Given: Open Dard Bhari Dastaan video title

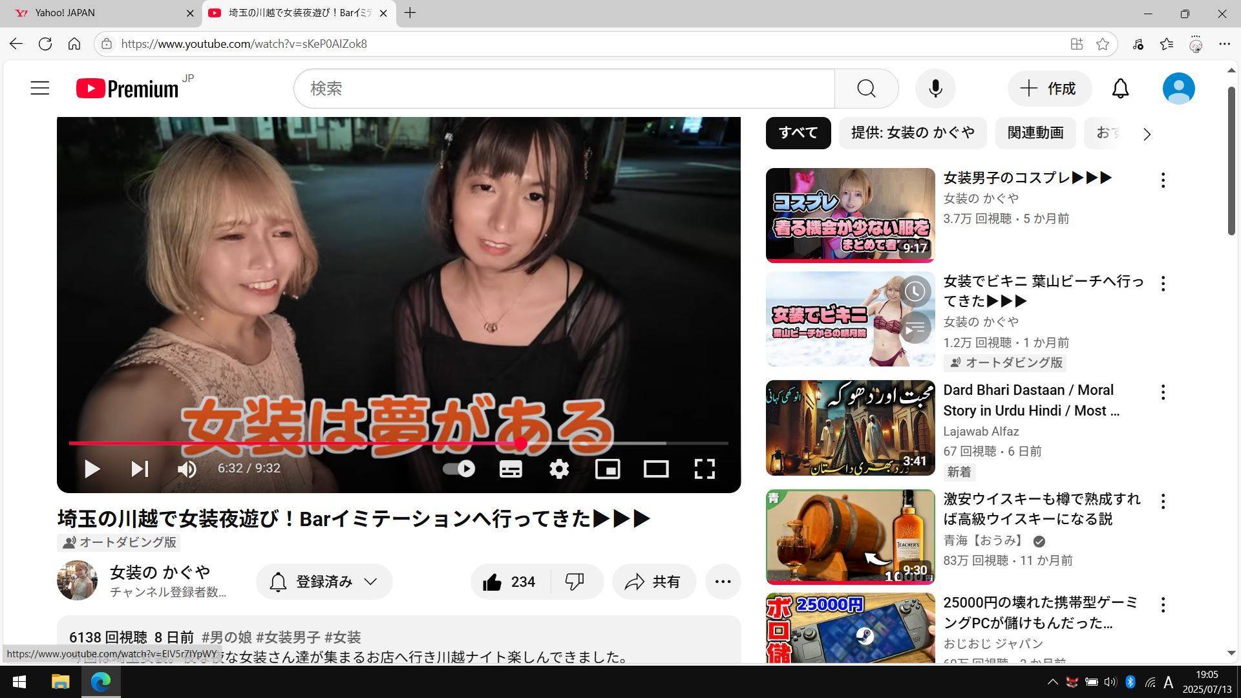Looking at the screenshot, I should click(1032, 401).
